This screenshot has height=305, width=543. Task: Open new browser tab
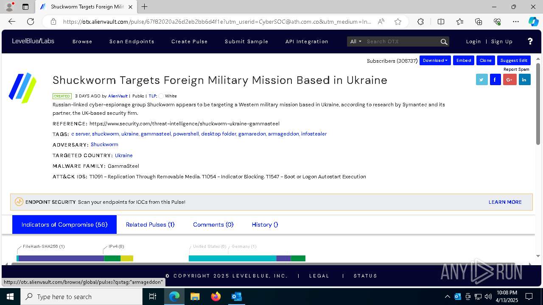(144, 7)
